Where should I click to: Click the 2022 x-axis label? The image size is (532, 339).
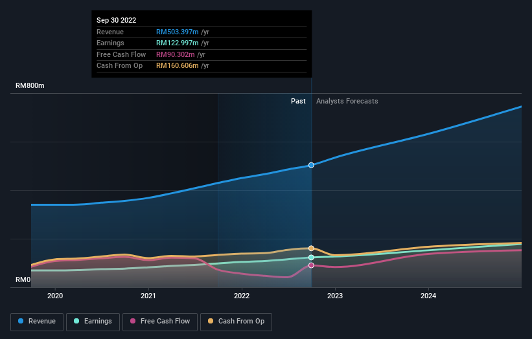tap(242, 296)
